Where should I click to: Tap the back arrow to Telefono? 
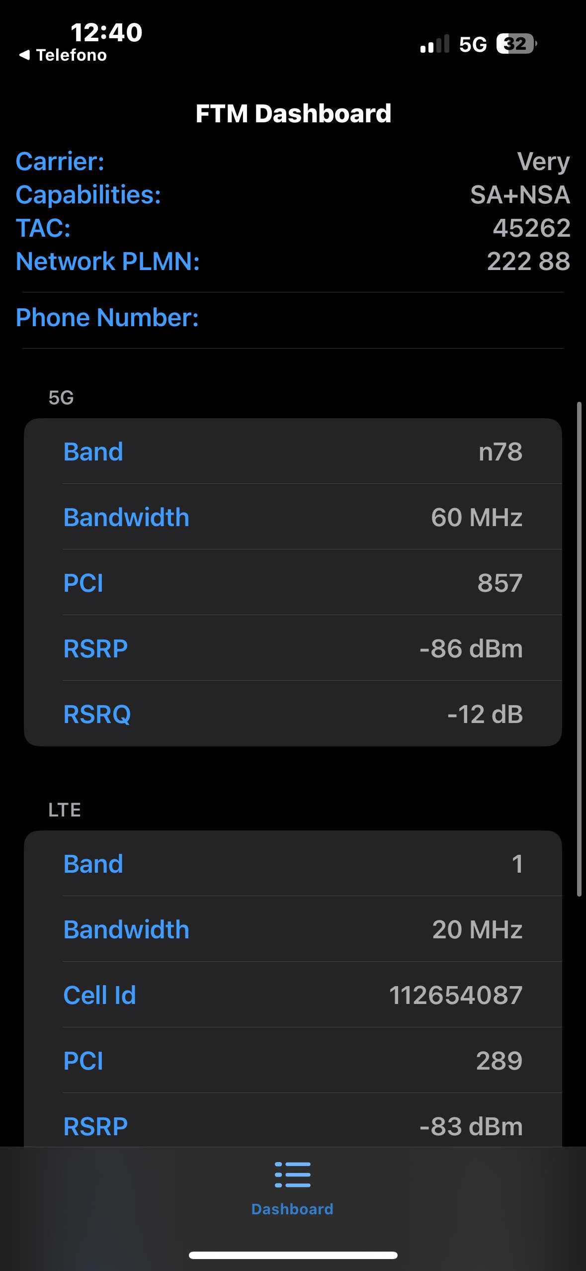(24, 55)
